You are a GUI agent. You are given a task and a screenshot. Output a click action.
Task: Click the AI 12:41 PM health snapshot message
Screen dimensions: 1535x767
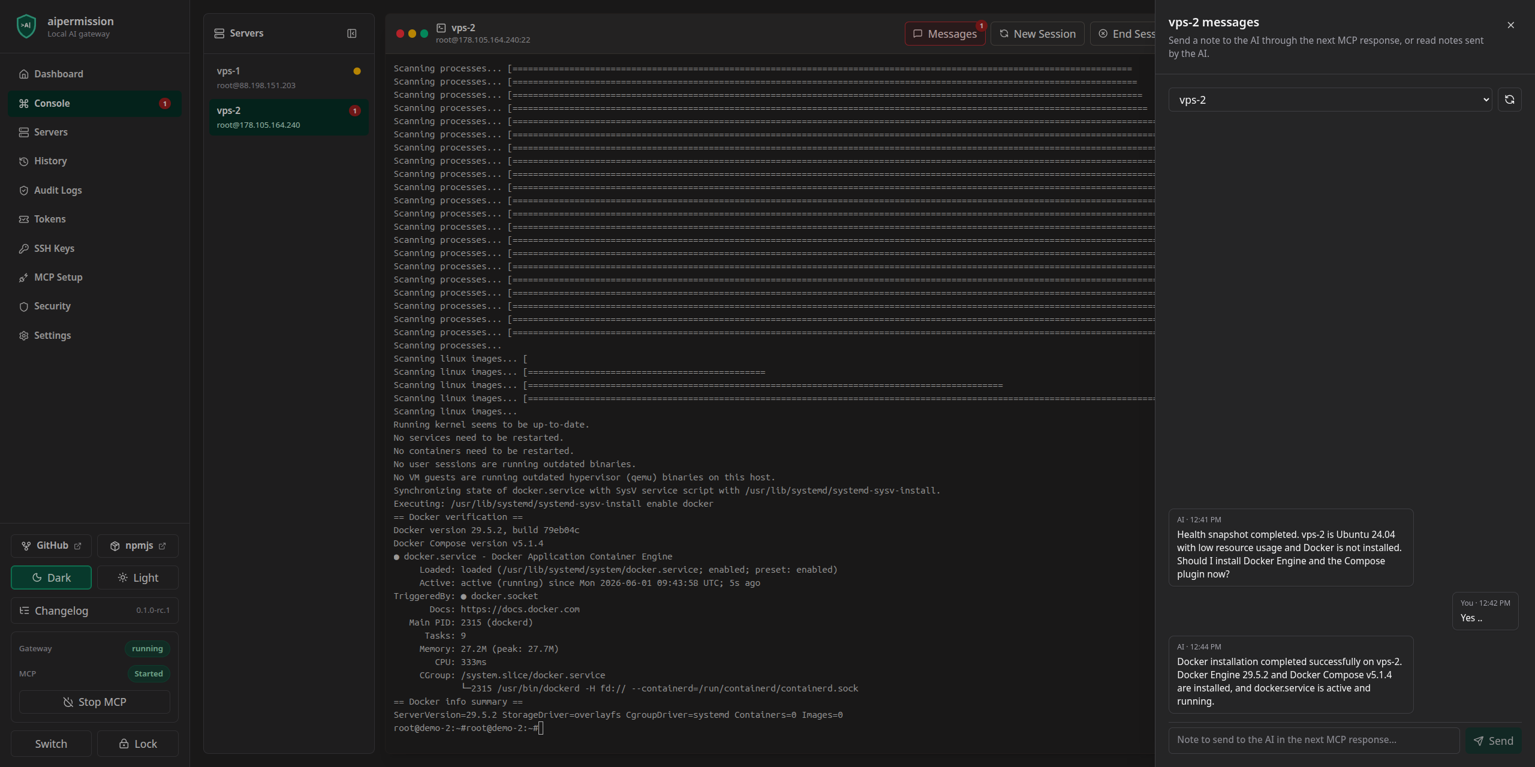click(1291, 548)
